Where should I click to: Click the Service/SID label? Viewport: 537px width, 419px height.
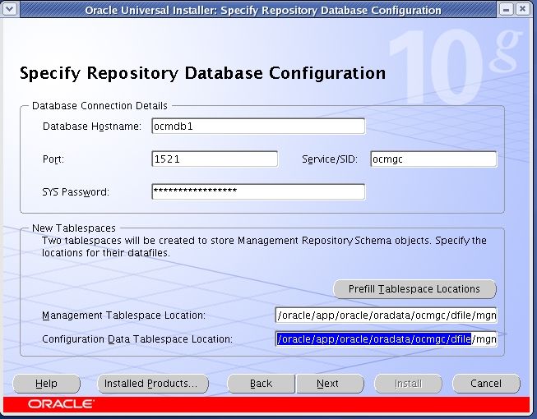coord(330,159)
